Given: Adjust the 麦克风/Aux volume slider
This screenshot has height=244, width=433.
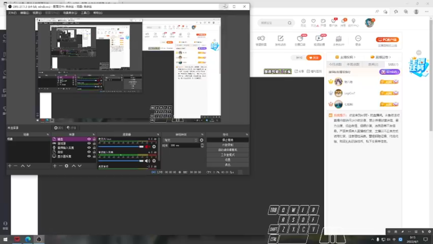Looking at the screenshot, I should tap(121, 146).
